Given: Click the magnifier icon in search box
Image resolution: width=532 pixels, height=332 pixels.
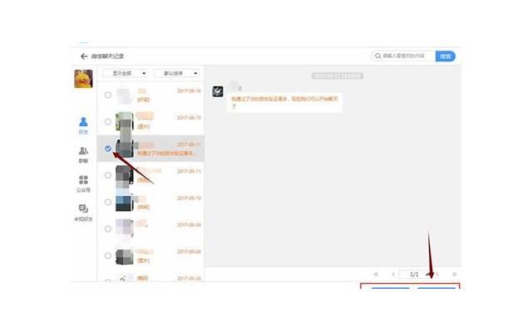Looking at the screenshot, I should pyautogui.click(x=379, y=56).
